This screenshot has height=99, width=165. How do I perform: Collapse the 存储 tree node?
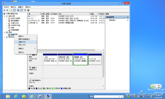pos(4,32)
